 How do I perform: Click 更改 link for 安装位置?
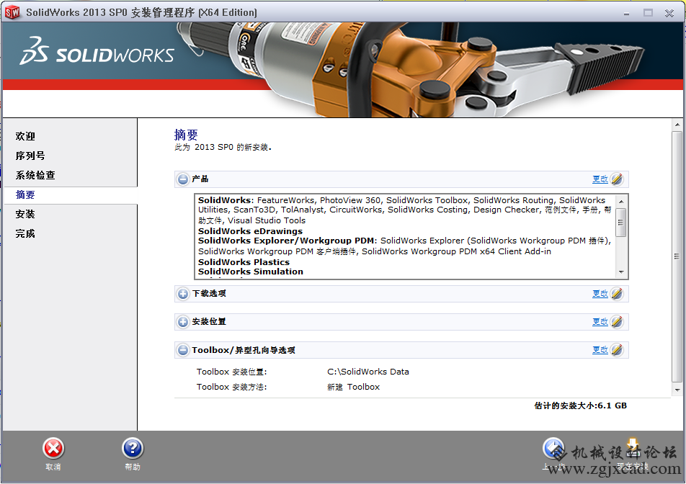pos(600,322)
